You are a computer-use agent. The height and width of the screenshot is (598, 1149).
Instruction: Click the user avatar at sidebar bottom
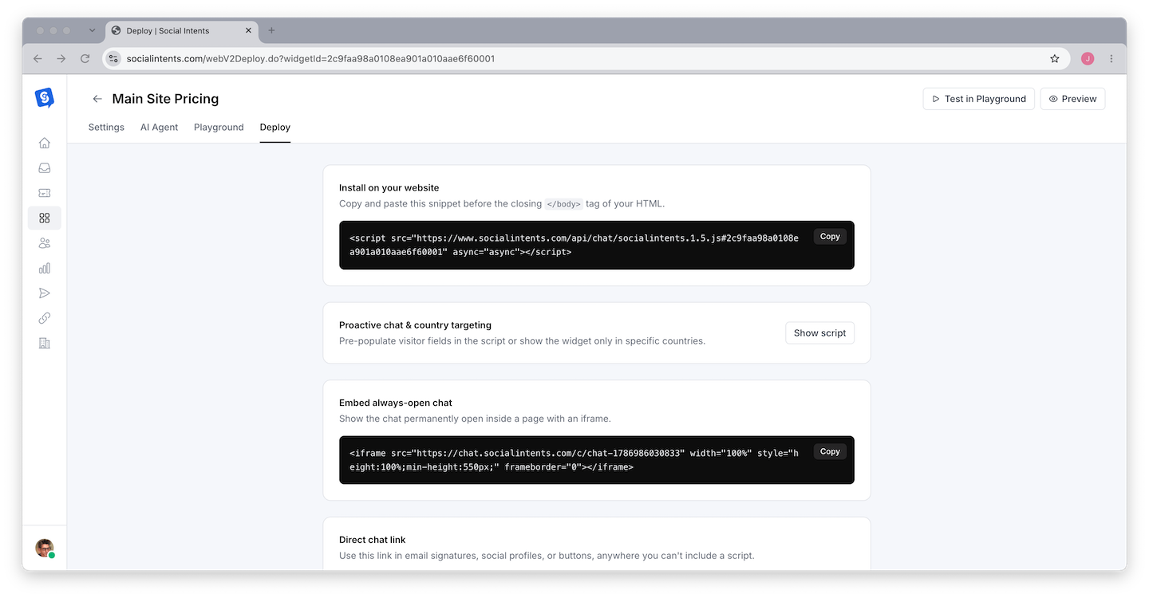(x=45, y=548)
